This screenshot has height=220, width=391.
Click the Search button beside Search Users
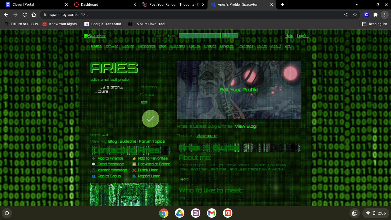(x=230, y=36)
